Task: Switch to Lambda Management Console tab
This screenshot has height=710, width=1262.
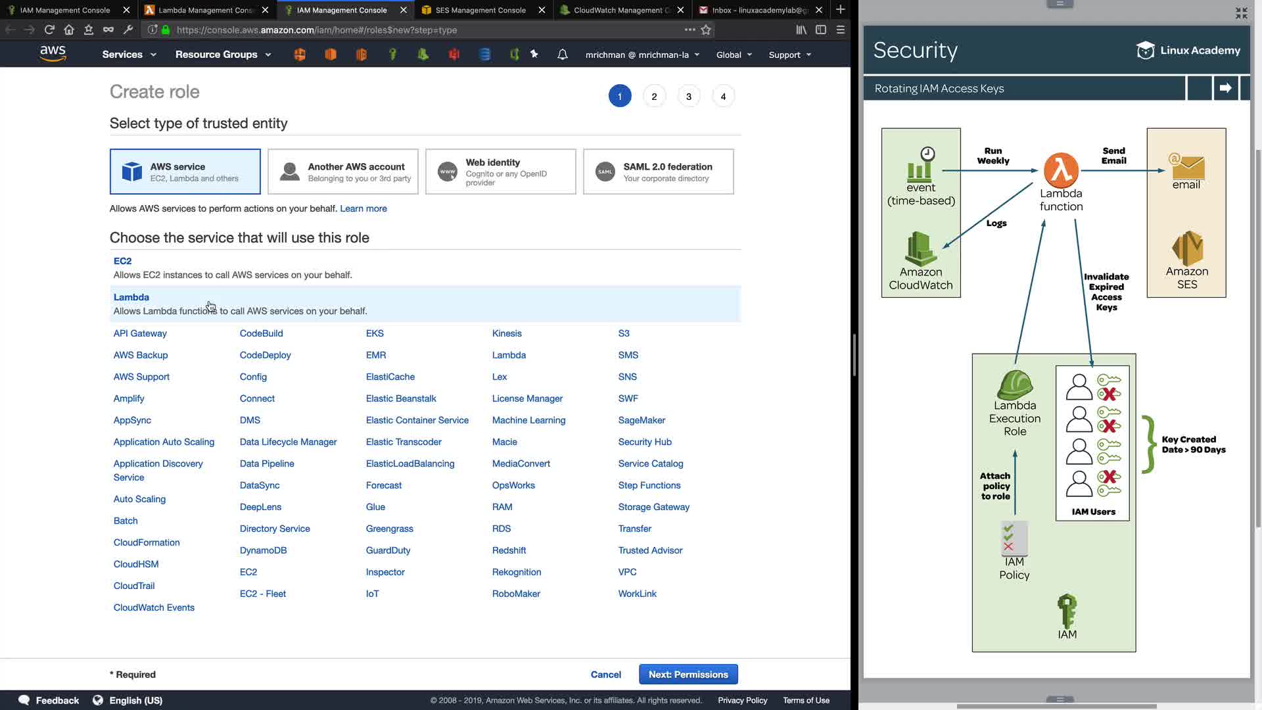Action: click(x=204, y=10)
